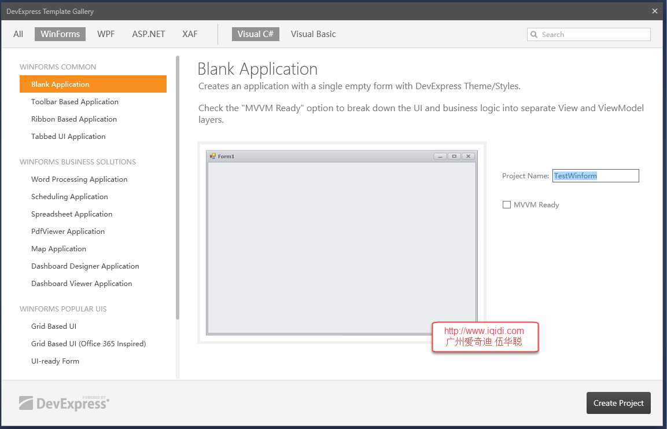Image resolution: width=667 pixels, height=429 pixels.
Task: Click the WINFORMS POPULAR UIS header
Action: [63, 309]
